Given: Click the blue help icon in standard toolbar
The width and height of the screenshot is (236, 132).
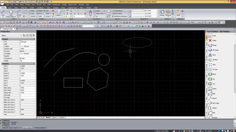Looking at the screenshot, I should pos(64,22).
